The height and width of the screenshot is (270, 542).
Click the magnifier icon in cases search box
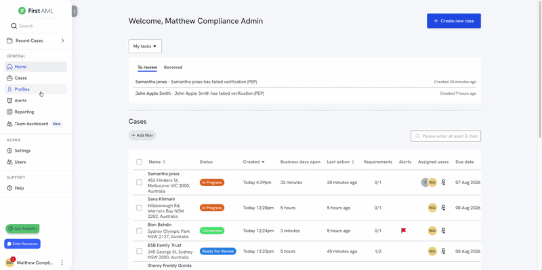[x=418, y=137]
